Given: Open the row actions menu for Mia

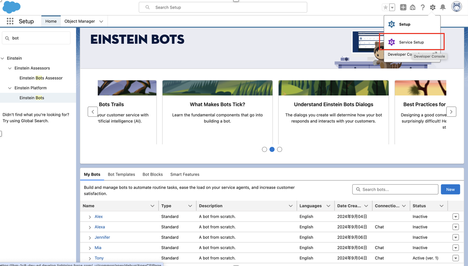Looking at the screenshot, I should (456, 247).
